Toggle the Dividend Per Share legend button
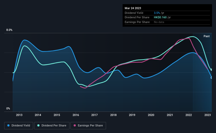 (52, 126)
